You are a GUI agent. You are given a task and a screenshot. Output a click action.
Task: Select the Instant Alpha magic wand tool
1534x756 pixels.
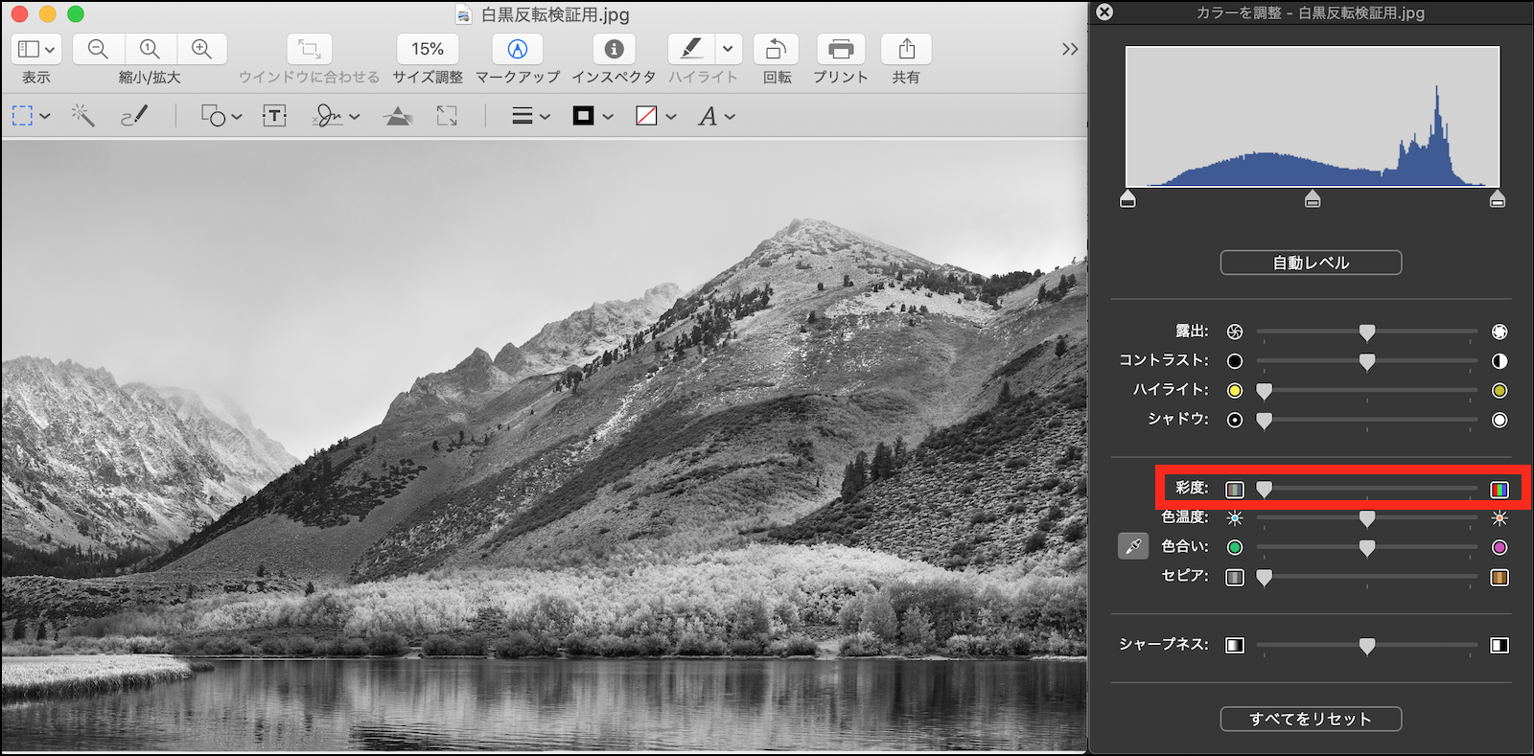pyautogui.click(x=82, y=116)
